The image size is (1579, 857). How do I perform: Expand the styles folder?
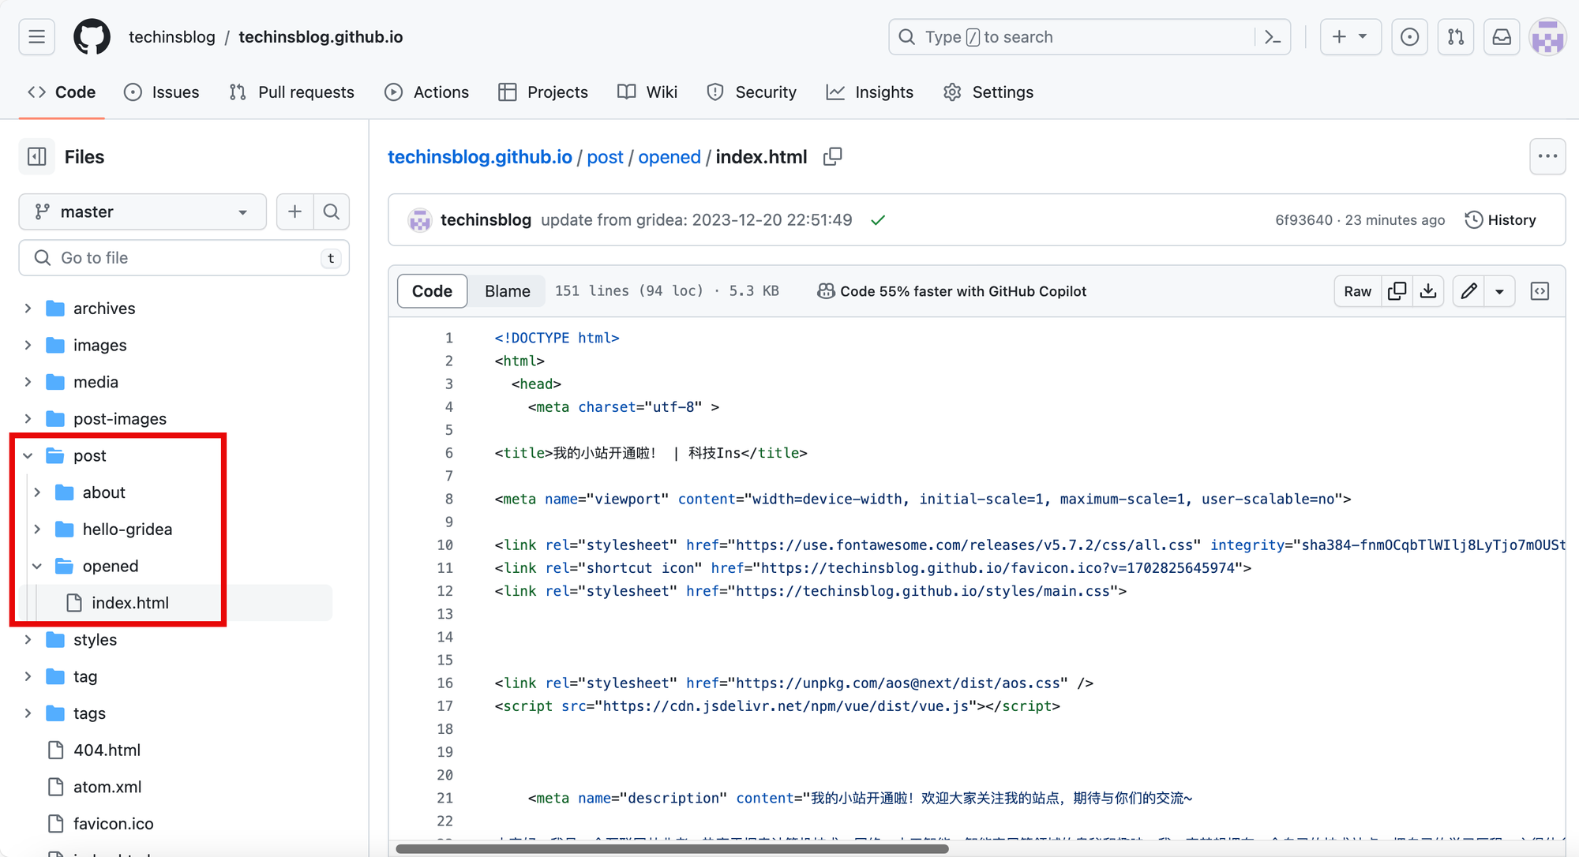(x=28, y=639)
